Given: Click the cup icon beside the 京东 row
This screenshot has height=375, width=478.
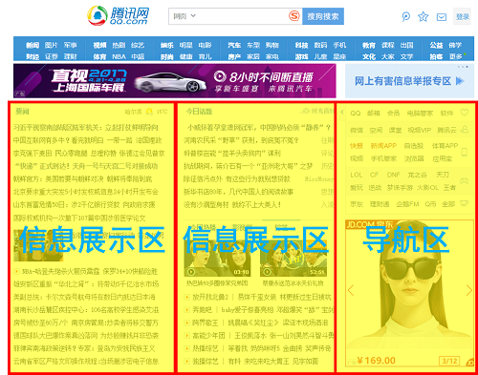Looking at the screenshot, I should 465,203.
